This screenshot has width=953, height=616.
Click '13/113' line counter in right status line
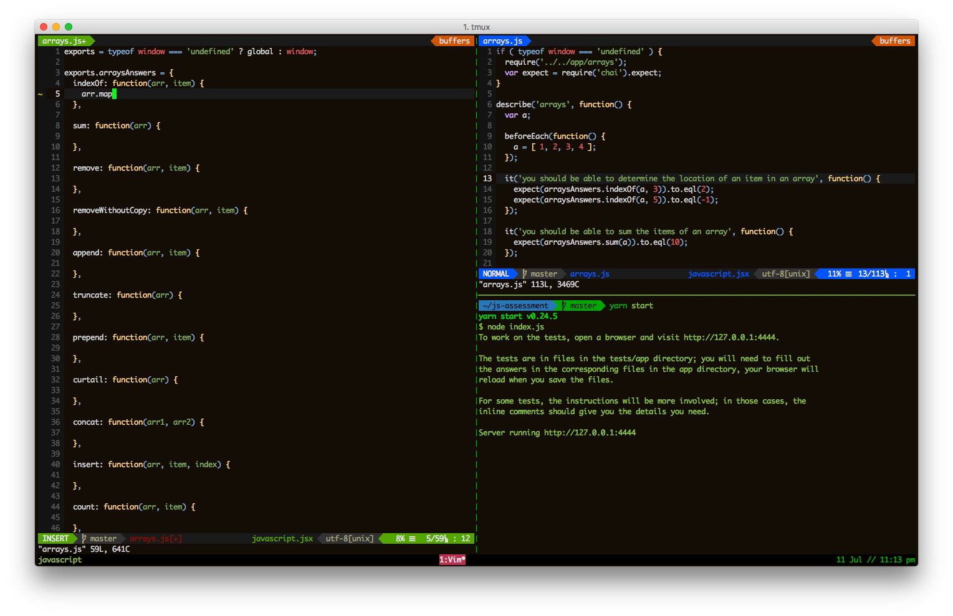coord(872,274)
